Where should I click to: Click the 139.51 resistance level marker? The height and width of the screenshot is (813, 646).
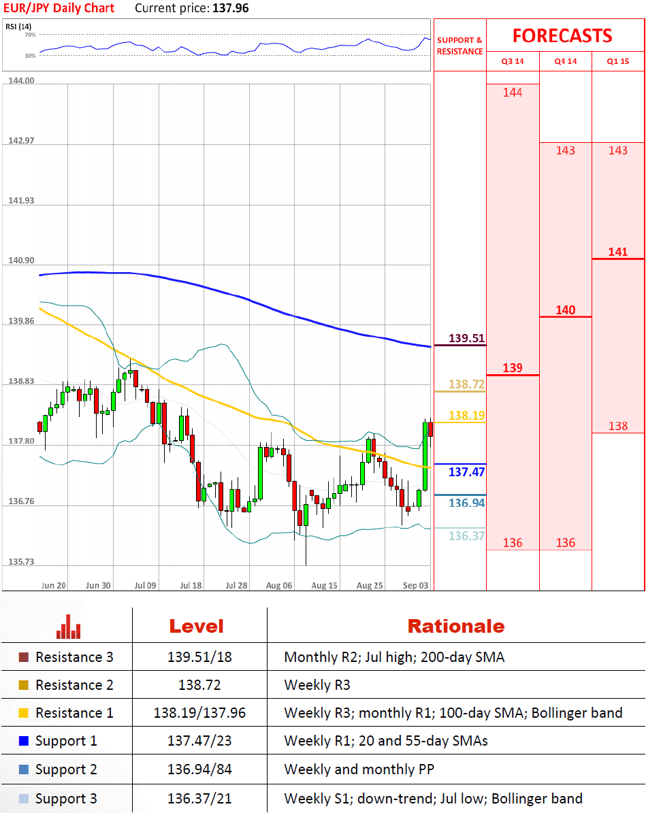click(x=466, y=339)
